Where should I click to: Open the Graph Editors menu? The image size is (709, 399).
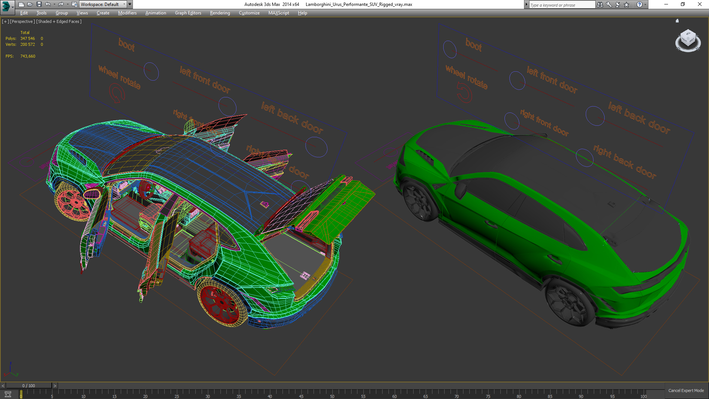click(188, 13)
